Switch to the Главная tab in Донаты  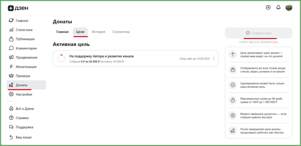62,32
